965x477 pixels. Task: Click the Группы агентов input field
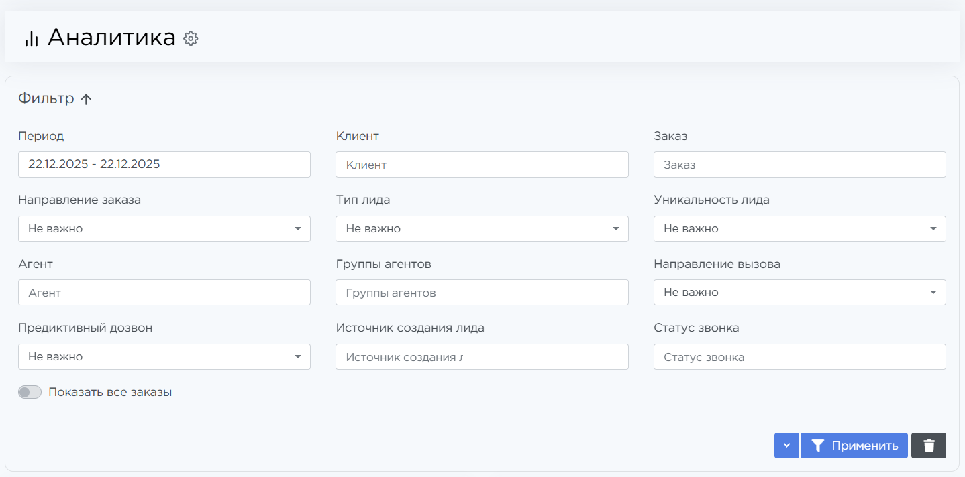coord(482,293)
